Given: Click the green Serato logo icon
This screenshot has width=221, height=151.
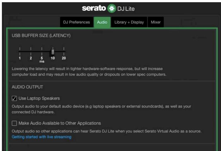Looking at the screenshot, I should coord(112,9).
